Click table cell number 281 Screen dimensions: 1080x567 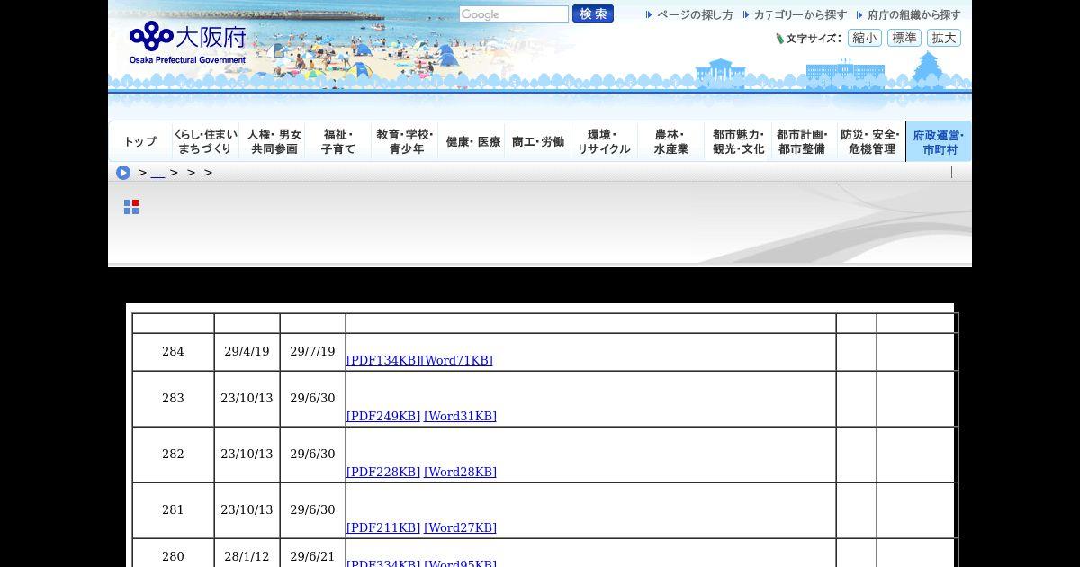(173, 510)
